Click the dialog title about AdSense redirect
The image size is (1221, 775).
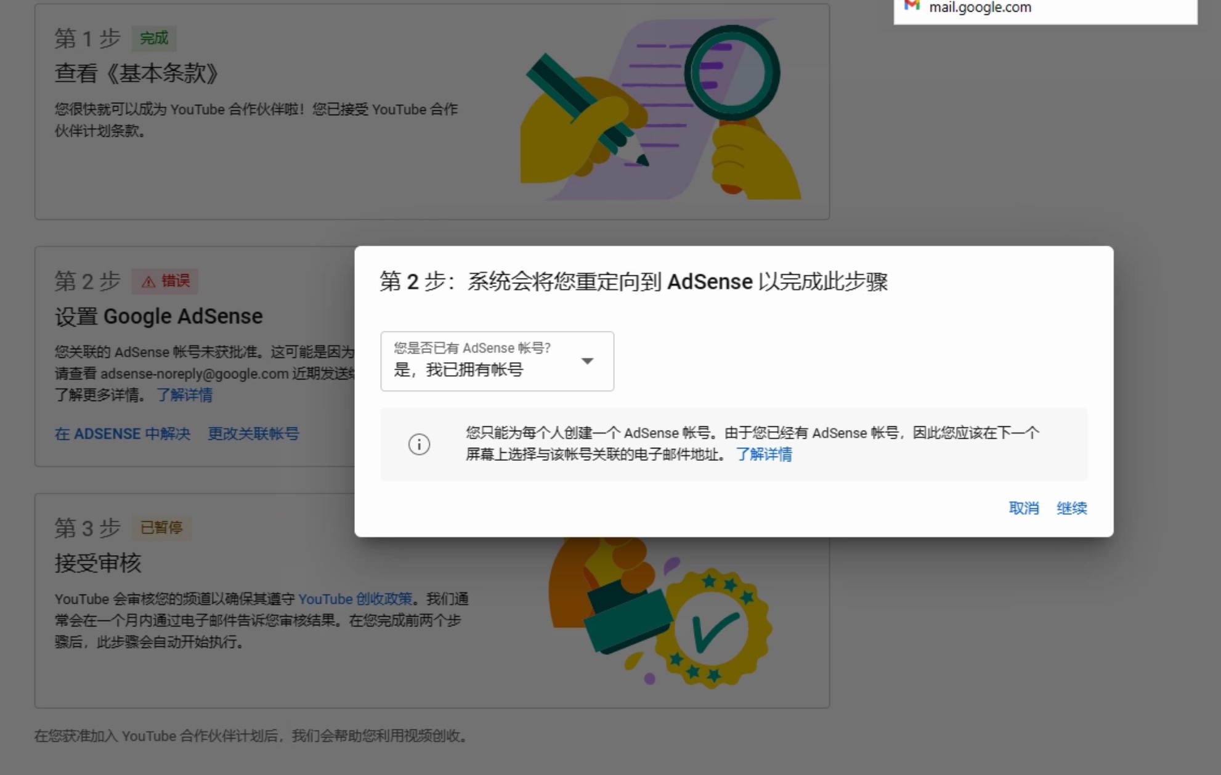tap(633, 282)
